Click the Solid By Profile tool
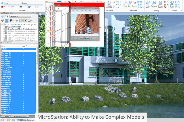This screenshot has height=122, width=184. point(109,5)
